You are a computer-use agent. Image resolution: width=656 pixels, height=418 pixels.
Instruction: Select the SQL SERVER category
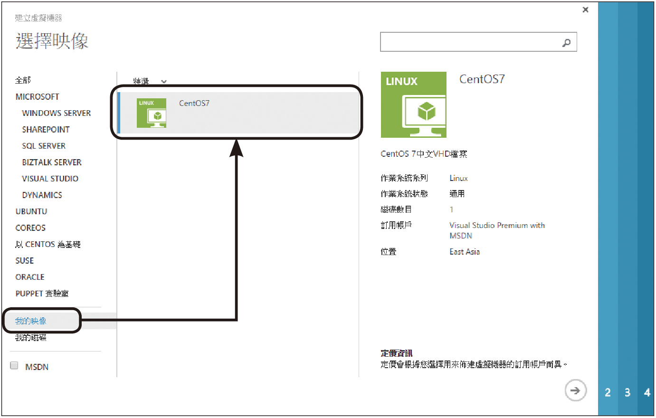click(44, 146)
